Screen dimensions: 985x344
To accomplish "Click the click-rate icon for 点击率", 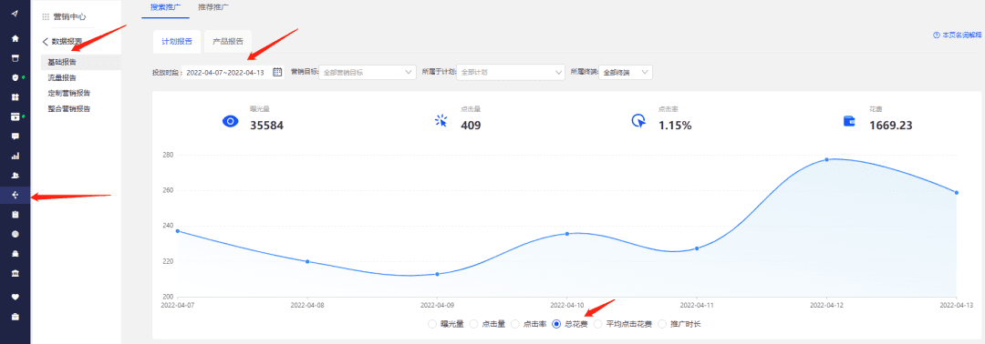I will (638, 121).
